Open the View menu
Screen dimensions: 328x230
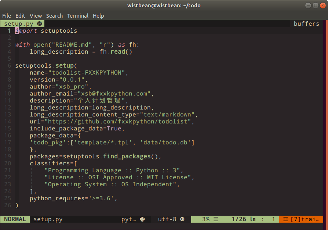(36, 16)
